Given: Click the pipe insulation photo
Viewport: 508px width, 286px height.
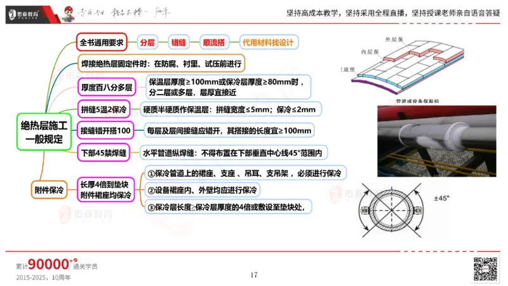Looking at the screenshot, I should (x=437, y=141).
